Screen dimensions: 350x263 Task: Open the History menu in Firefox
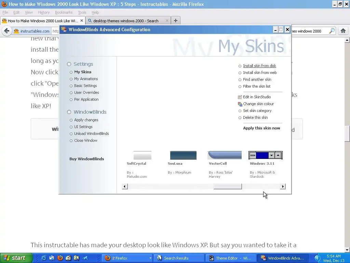[43, 12]
